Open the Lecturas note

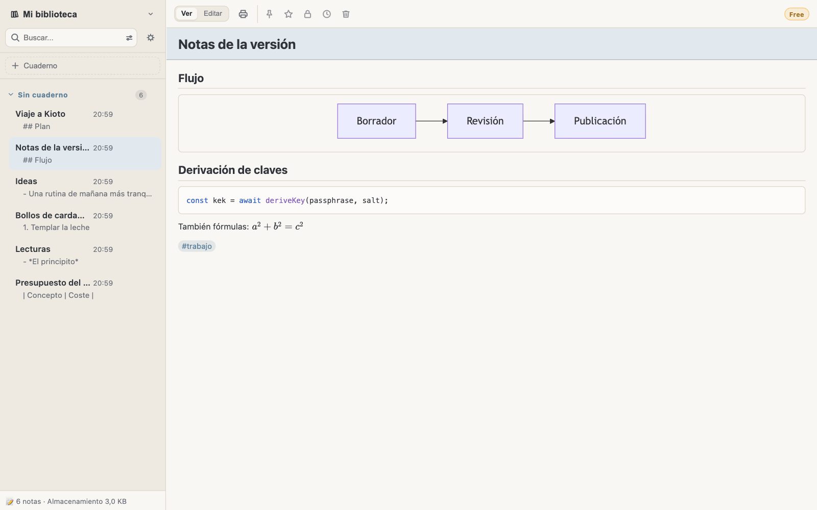[85, 255]
